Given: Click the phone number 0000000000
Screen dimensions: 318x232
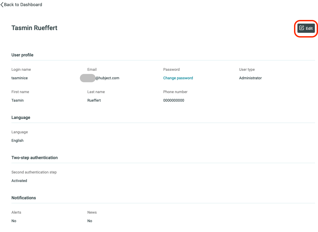Looking at the screenshot, I should tap(174, 100).
